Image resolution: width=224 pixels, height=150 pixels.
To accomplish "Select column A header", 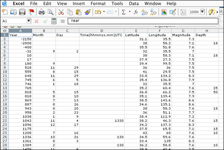I will pos(20,31).
